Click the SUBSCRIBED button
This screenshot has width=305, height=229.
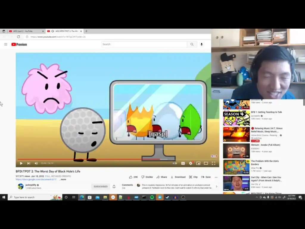(101, 187)
